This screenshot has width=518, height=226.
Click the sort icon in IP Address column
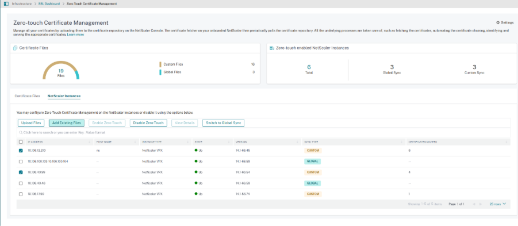point(89,141)
